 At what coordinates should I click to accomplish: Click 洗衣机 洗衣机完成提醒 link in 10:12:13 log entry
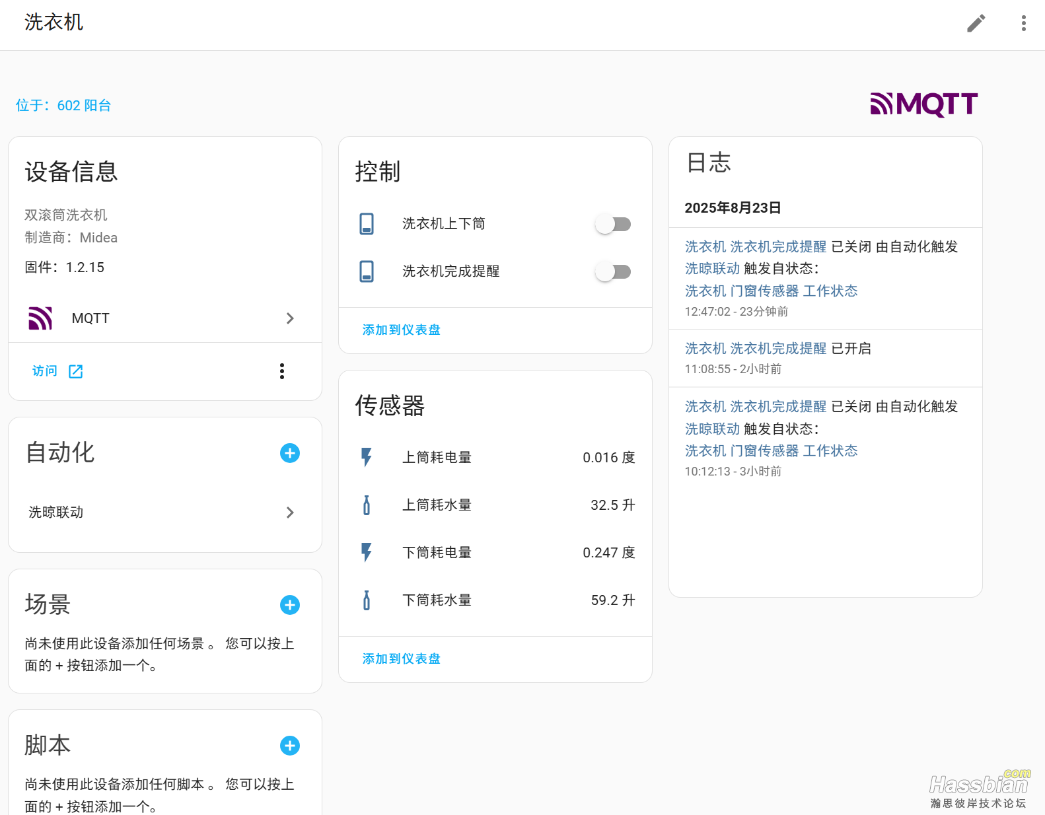click(755, 407)
